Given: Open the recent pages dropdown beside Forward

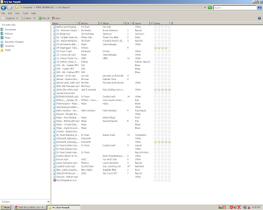Looking at the screenshot, I should point(13,8).
